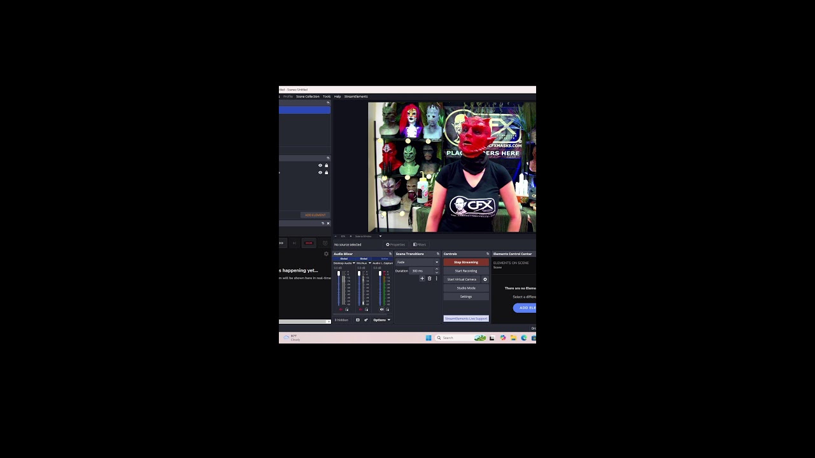Click Start Recording

click(x=466, y=271)
